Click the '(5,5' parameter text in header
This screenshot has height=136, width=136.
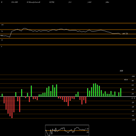coord(70,2)
